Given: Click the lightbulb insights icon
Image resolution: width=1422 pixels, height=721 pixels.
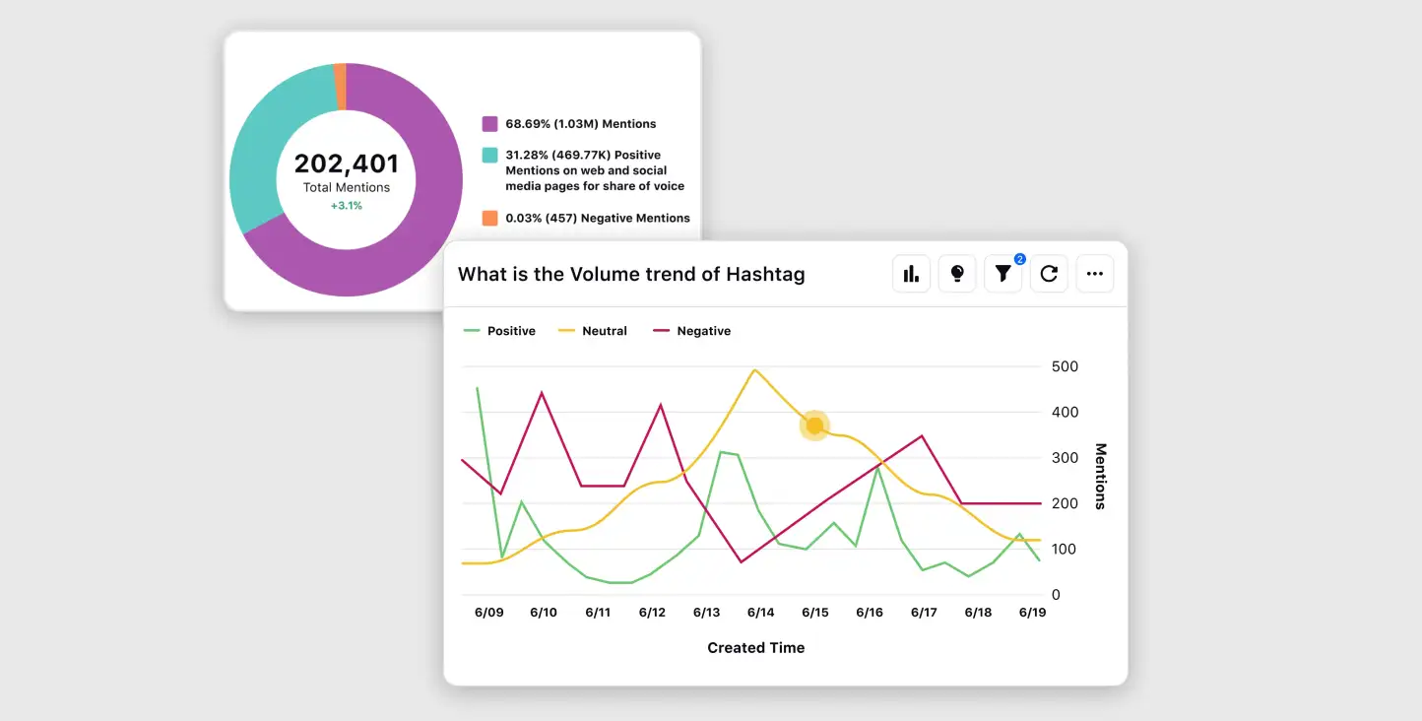Looking at the screenshot, I should click(x=956, y=273).
